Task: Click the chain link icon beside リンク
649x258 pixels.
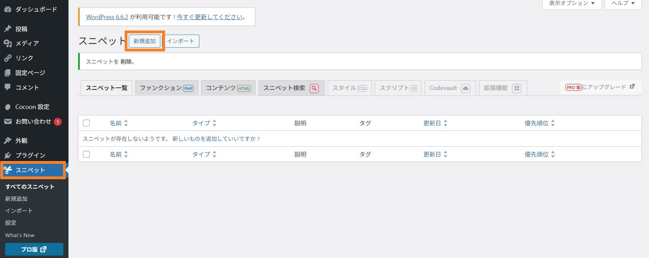Action: tap(8, 58)
